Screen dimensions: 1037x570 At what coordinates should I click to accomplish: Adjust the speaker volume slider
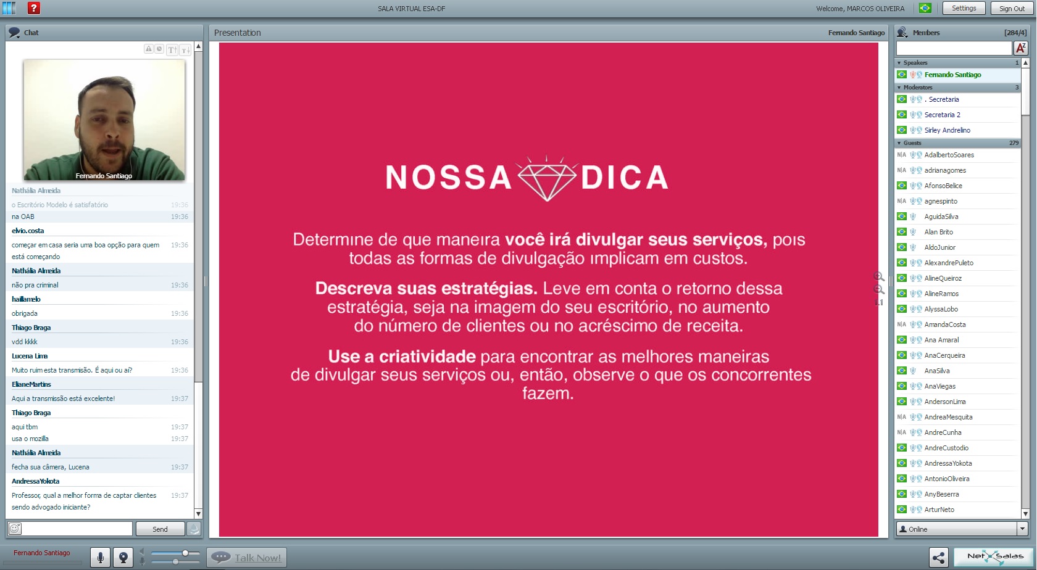point(185,553)
